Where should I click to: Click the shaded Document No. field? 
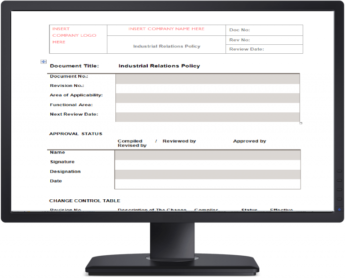[207, 79]
